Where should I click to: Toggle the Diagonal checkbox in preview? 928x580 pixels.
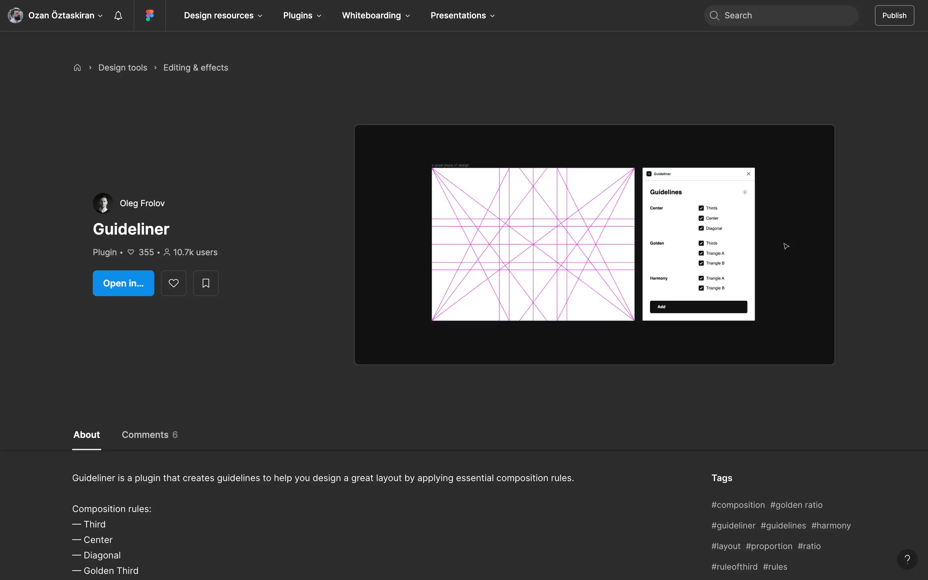[701, 228]
